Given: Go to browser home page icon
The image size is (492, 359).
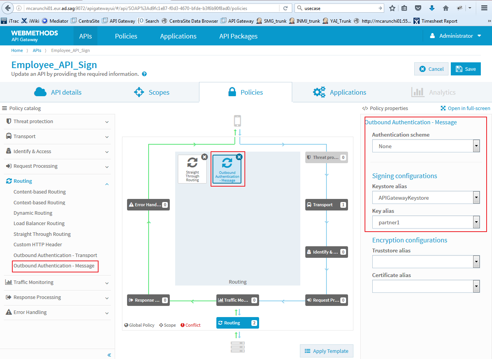Looking at the screenshot, I should pos(445,8).
